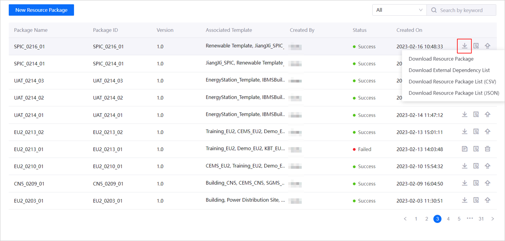Image resolution: width=505 pixels, height=241 pixels.
Task: Choose Download External Dependency List
Action: click(449, 70)
